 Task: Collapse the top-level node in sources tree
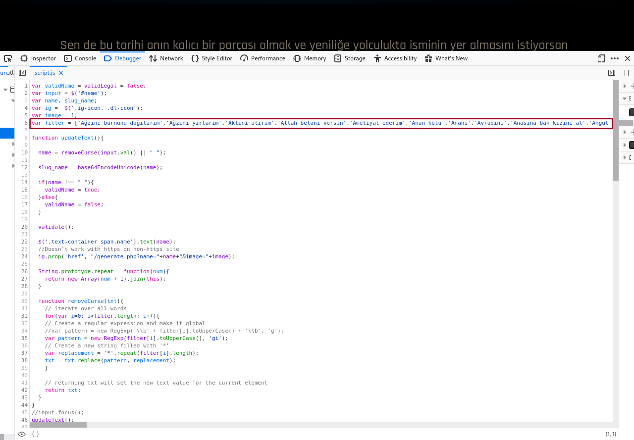coord(5,90)
